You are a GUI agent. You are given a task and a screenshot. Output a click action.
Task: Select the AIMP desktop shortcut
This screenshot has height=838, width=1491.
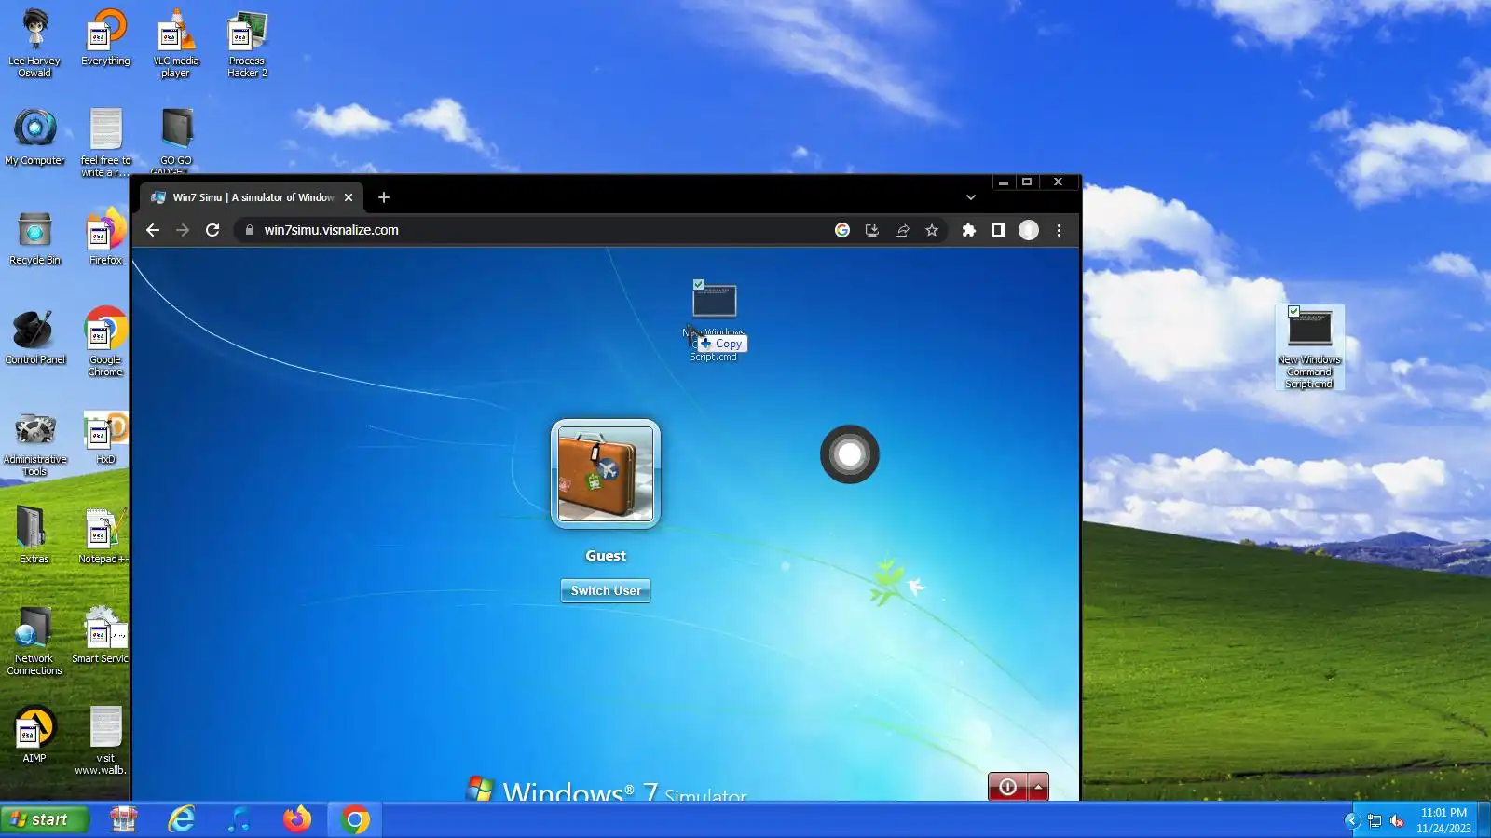(34, 734)
